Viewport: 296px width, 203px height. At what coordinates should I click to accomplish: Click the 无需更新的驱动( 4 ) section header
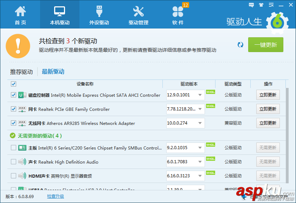click(x=40, y=136)
